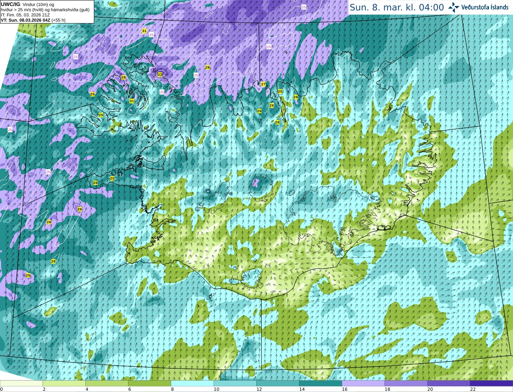This screenshot has width=513, height=392.
Task: Click the IT: Fim. 05. 03. 2026 21Z line
Action: pyautogui.click(x=25, y=15)
